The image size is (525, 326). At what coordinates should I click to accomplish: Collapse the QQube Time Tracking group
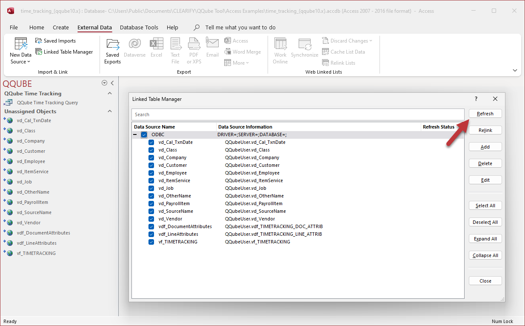click(110, 94)
